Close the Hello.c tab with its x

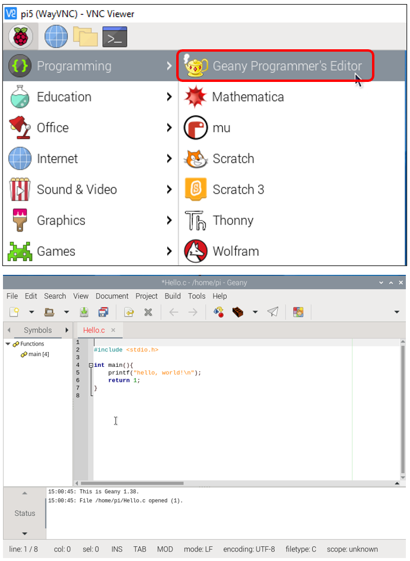click(113, 330)
